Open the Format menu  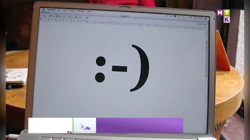click(72, 11)
